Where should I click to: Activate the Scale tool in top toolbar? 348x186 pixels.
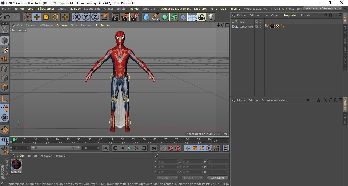46,17
